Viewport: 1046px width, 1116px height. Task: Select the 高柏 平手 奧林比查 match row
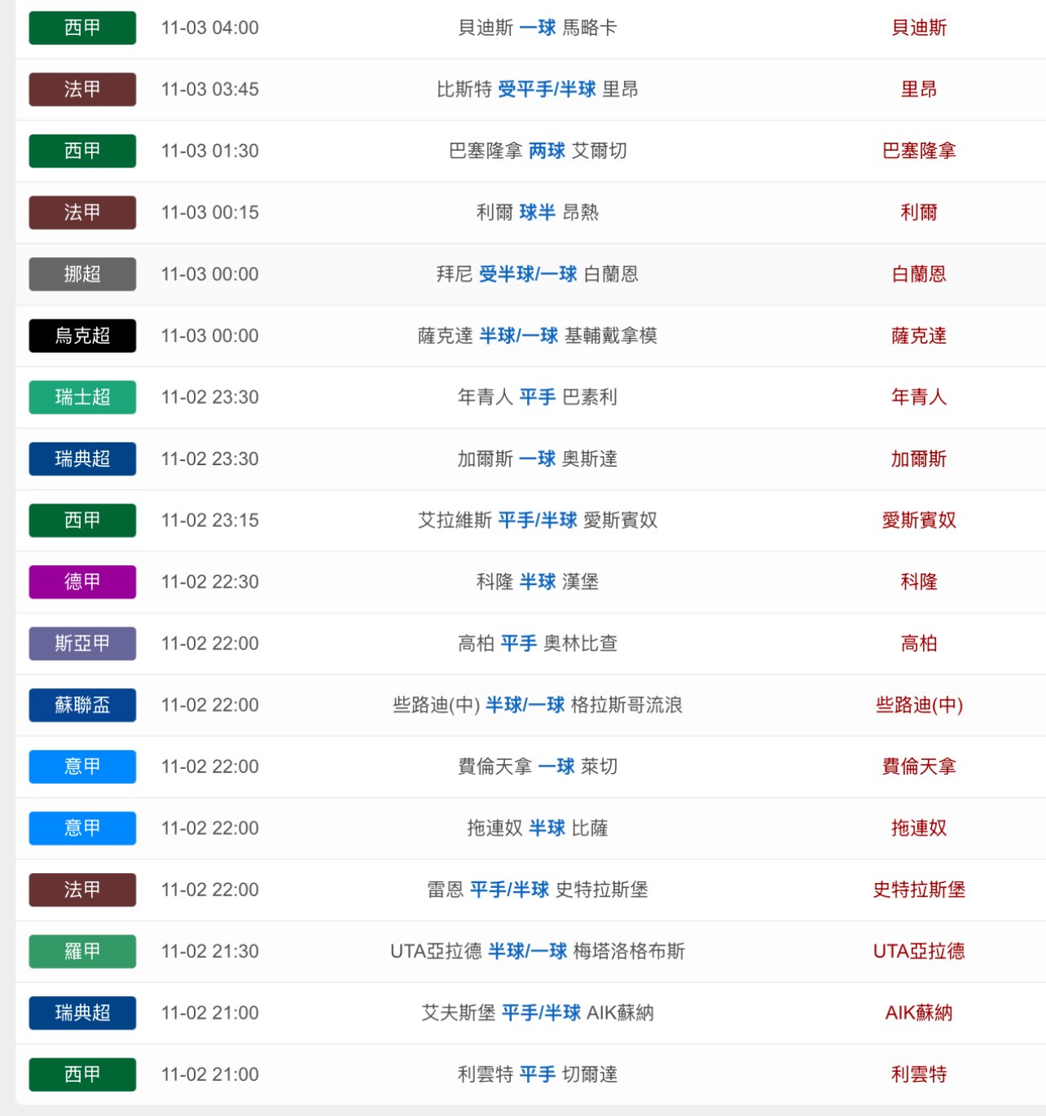(538, 644)
